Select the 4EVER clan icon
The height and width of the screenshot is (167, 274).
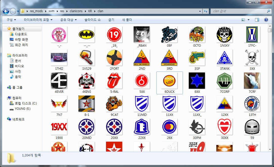click(x=59, y=81)
